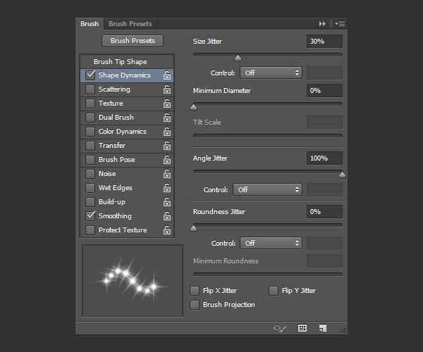Select the Texture row label
This screenshot has height=352, width=423.
pyautogui.click(x=111, y=103)
